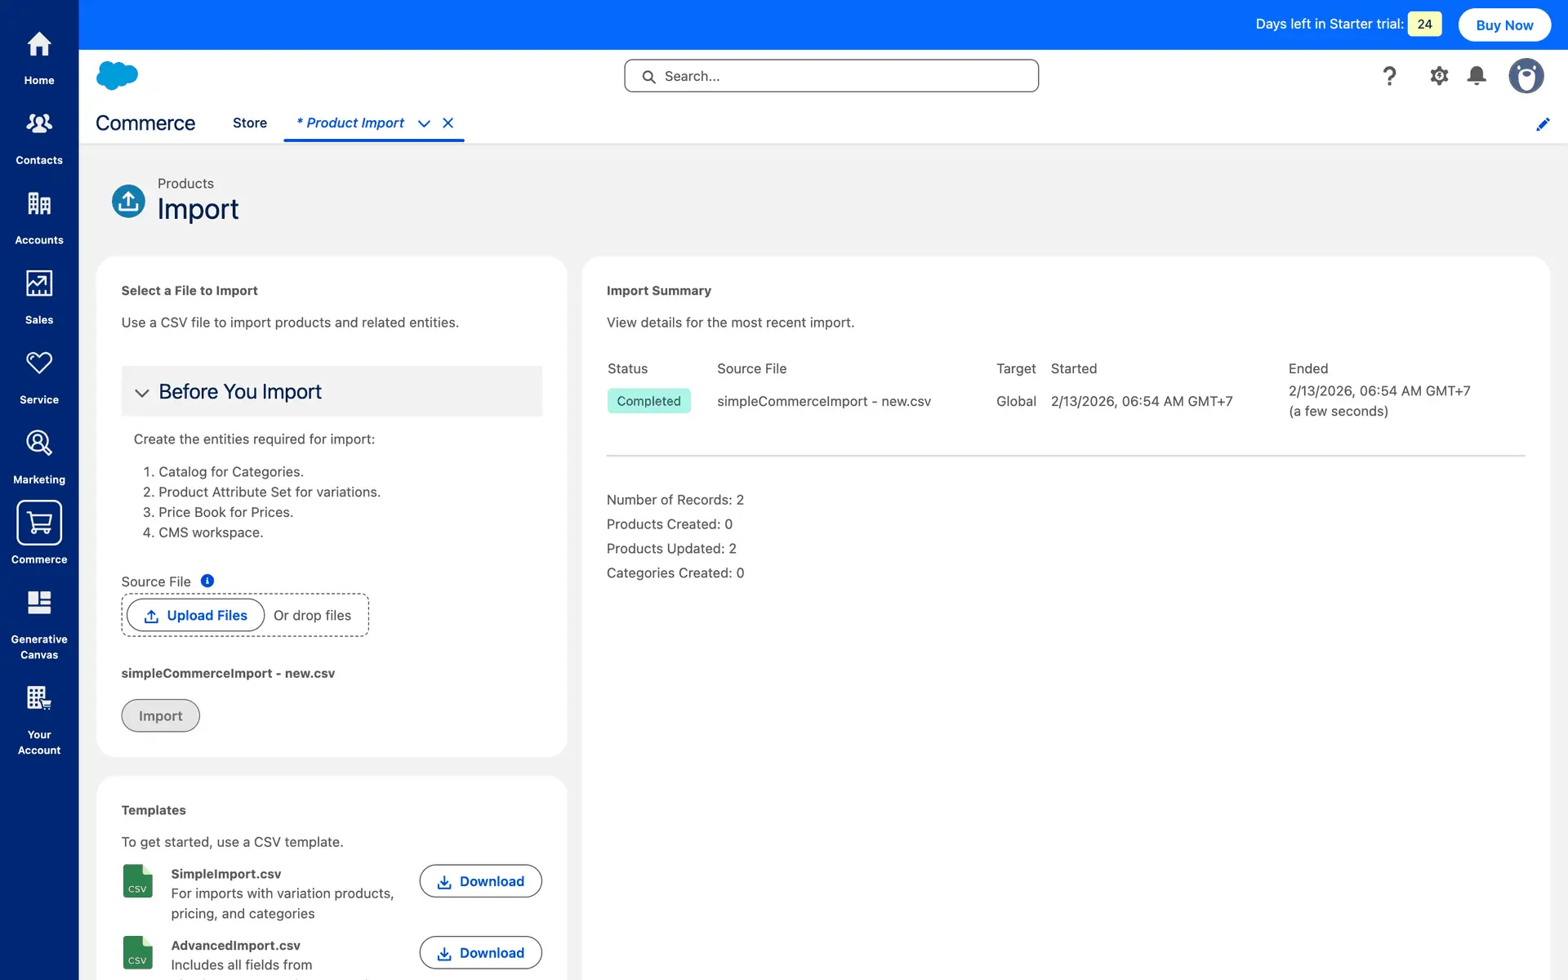The width and height of the screenshot is (1568, 980).
Task: Click the help question mark icon
Action: click(x=1389, y=76)
